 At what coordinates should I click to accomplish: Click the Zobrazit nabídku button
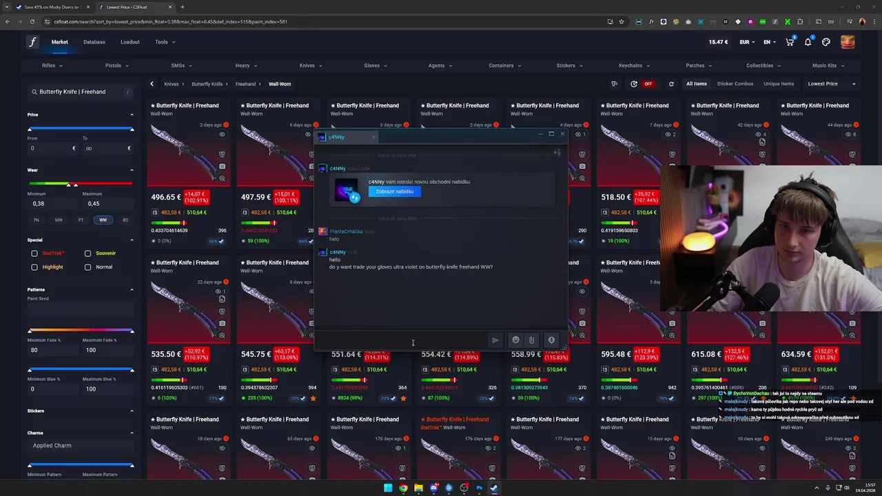[x=395, y=192]
